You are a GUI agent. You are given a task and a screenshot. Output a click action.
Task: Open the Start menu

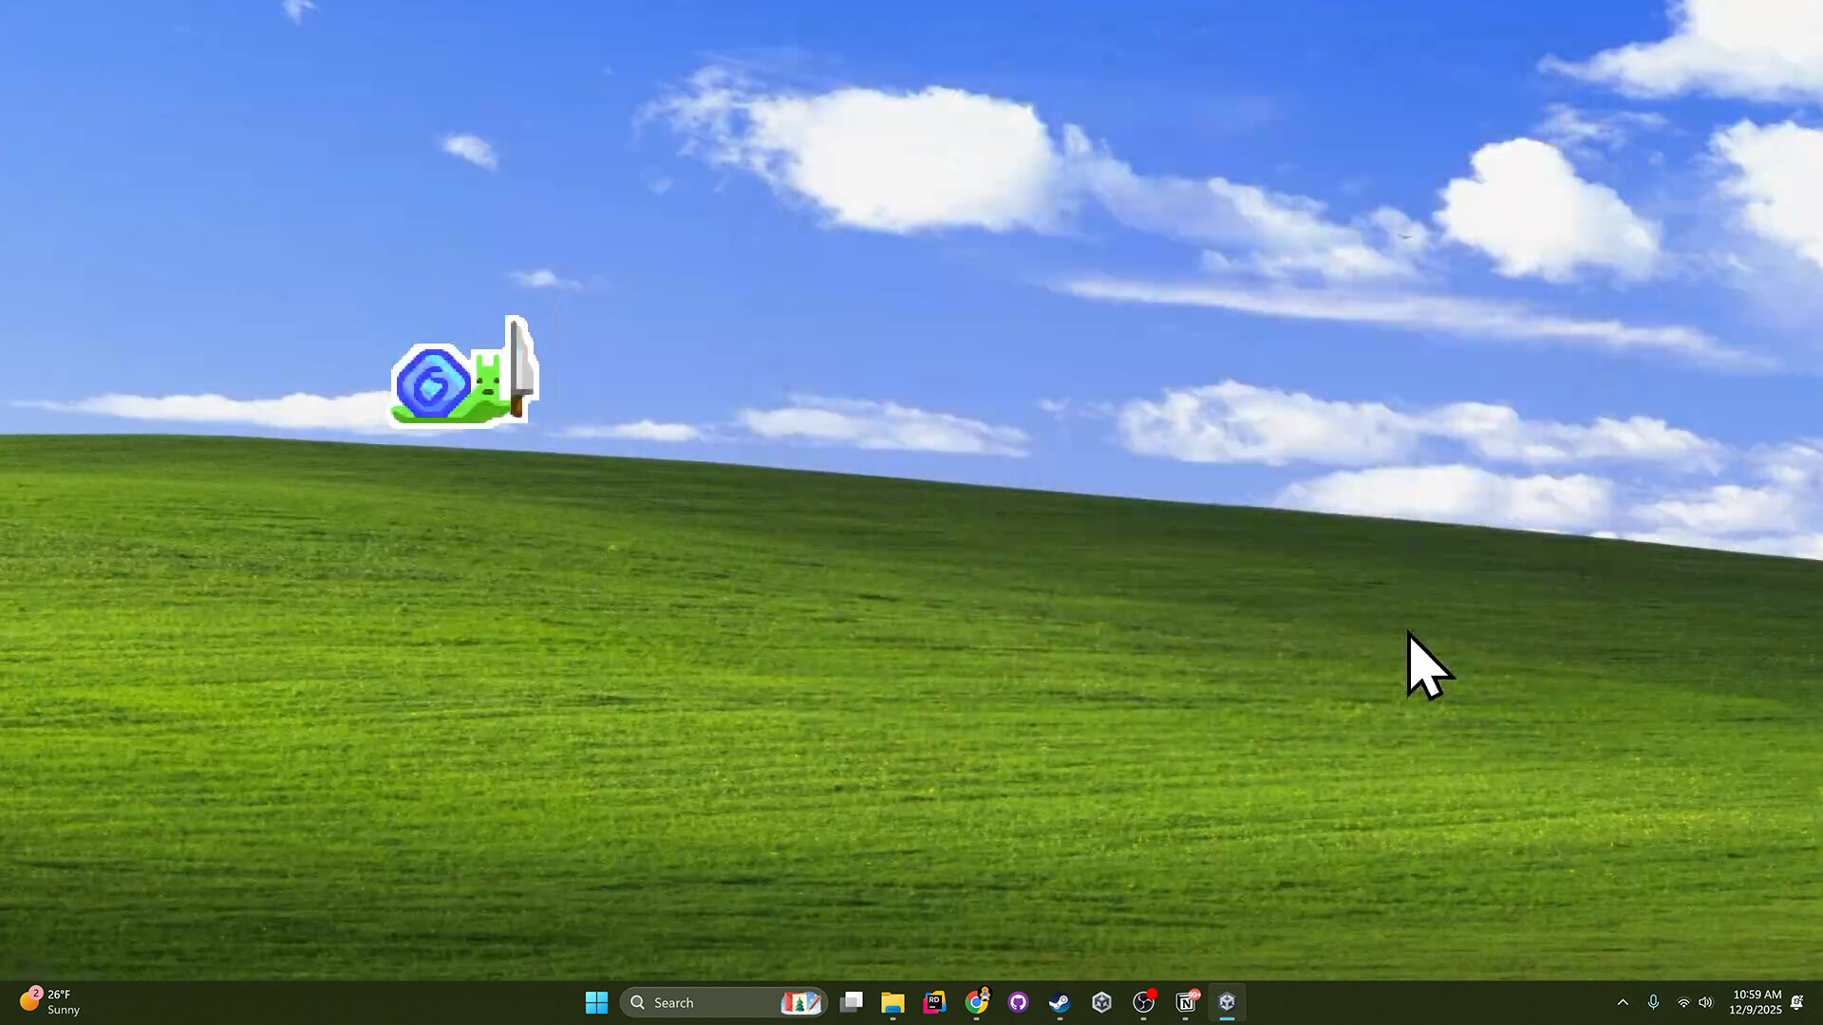point(596,1002)
